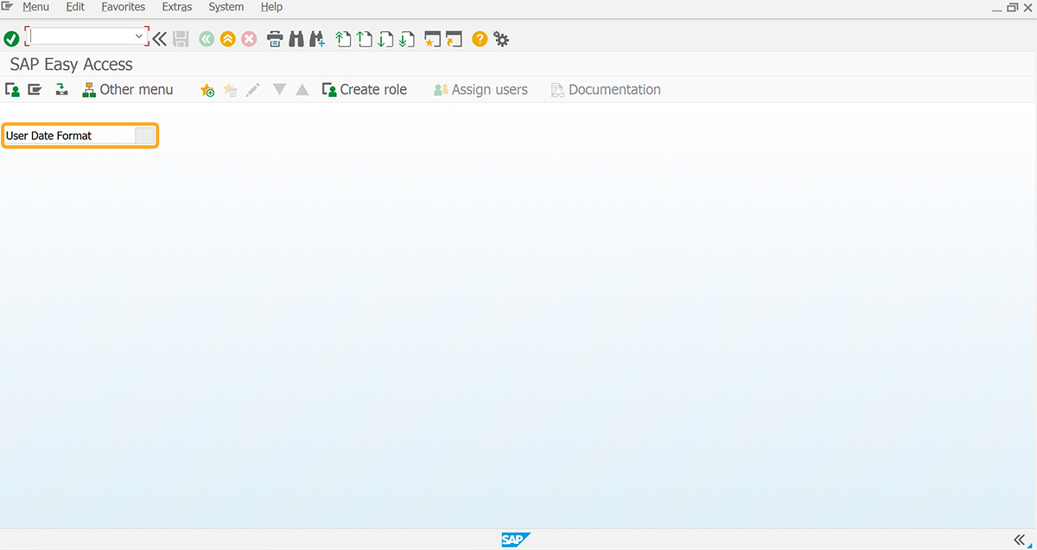Collapse the command field using double chevron

160,39
